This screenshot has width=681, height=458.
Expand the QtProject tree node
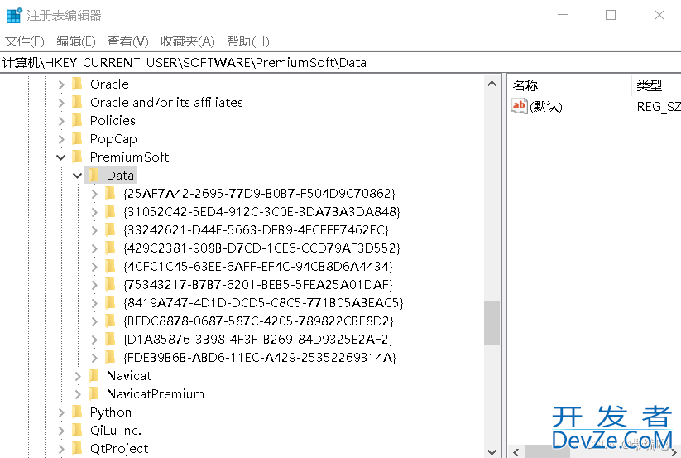point(61,448)
